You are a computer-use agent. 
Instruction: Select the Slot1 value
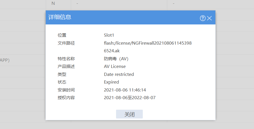109,35
